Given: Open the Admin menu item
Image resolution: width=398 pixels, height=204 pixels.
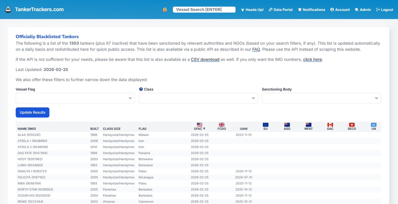Looking at the screenshot, I should pos(363,10).
